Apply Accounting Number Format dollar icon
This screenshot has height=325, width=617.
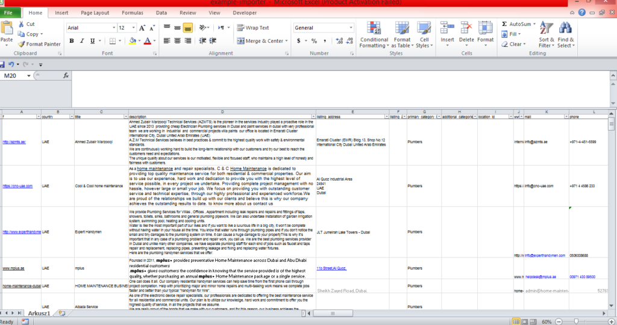tap(299, 40)
